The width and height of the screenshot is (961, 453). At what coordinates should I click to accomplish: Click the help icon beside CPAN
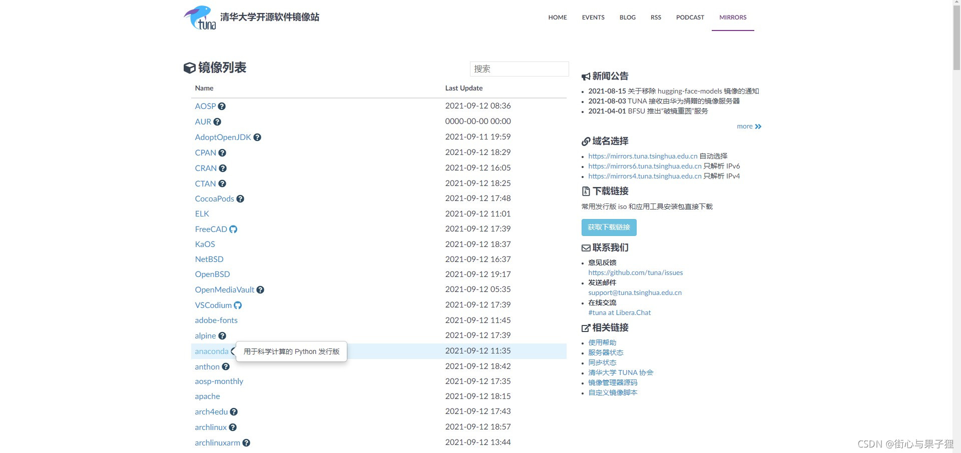click(222, 153)
